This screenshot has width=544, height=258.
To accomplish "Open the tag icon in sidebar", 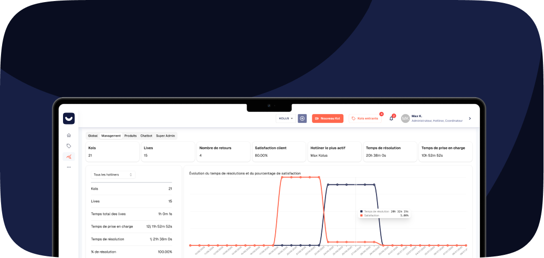I will (x=69, y=146).
